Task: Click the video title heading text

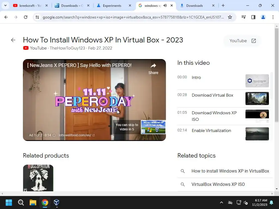Action: pos(103,40)
